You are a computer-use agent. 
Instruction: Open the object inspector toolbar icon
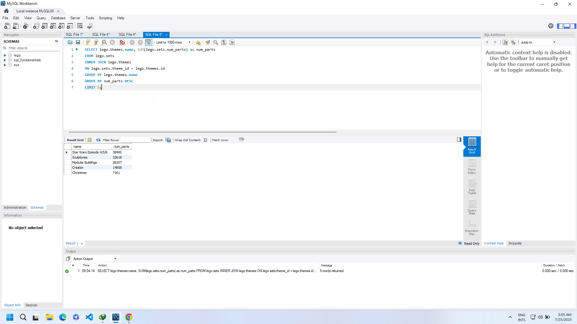pyautogui.click(x=26, y=26)
